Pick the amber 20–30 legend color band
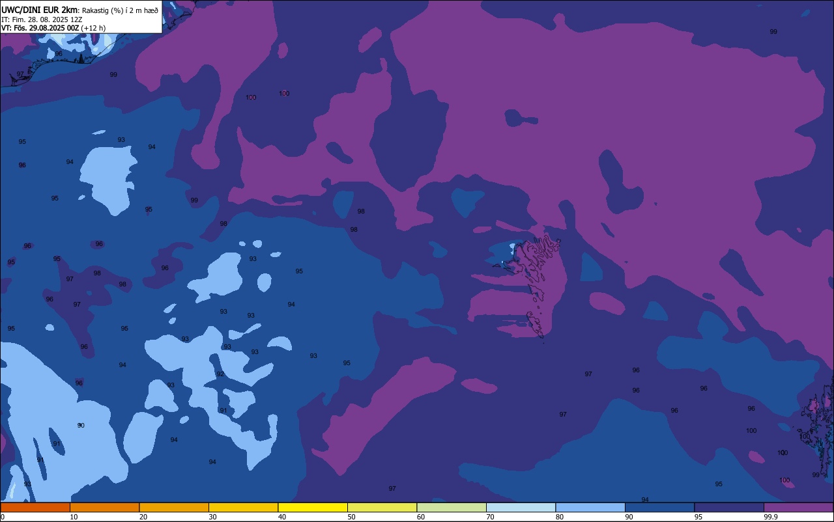This screenshot has width=834, height=522. (174, 507)
